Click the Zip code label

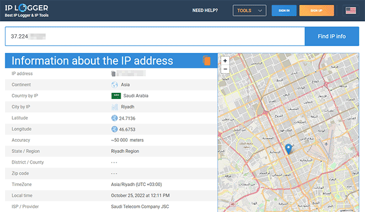point(20,174)
